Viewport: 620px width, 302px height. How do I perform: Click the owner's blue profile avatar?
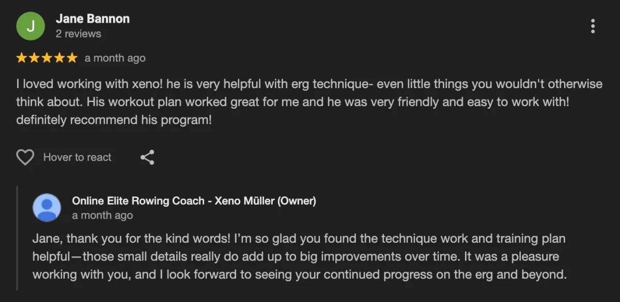pyautogui.click(x=47, y=207)
